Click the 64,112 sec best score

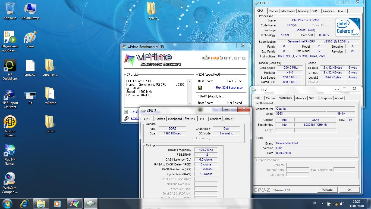[234, 81]
